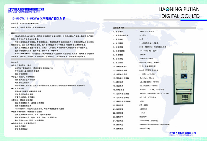Click the value 'RS232或RJ45(以太网口)' in row 9
Viewport: 207px width, 141px height.
[149, 63]
